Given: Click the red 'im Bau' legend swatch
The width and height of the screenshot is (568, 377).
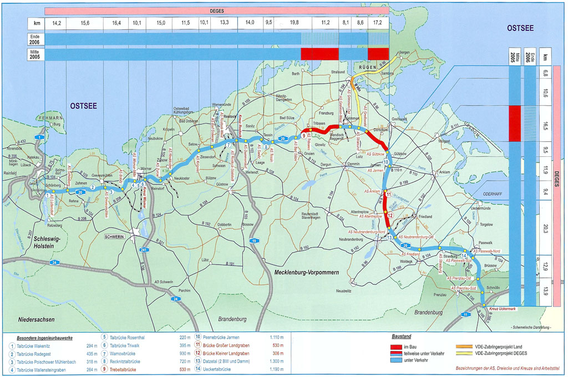Looking at the screenshot, I should pos(397,347).
